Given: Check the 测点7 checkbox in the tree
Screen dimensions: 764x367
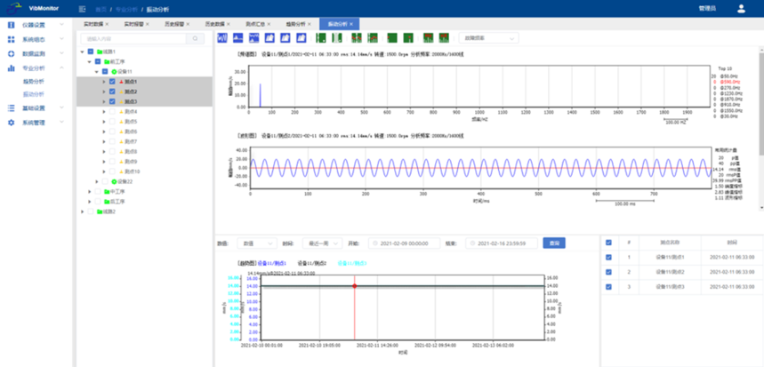Looking at the screenshot, I should point(112,141).
